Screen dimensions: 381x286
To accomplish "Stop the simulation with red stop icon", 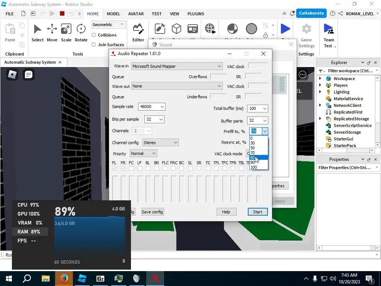I will 62,14.
